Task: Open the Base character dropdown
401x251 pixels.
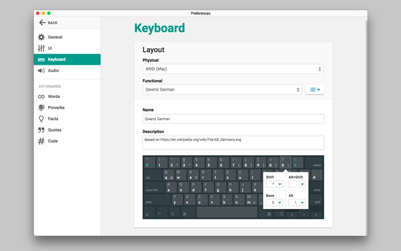Action: tap(274, 203)
